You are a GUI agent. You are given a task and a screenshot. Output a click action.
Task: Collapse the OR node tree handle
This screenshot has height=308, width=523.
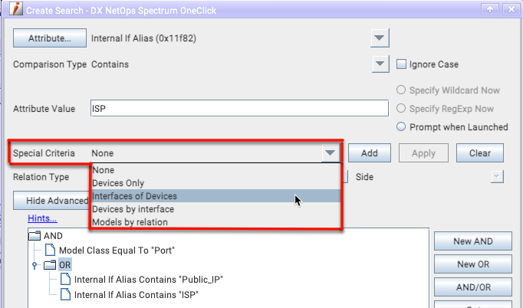[x=35, y=265]
